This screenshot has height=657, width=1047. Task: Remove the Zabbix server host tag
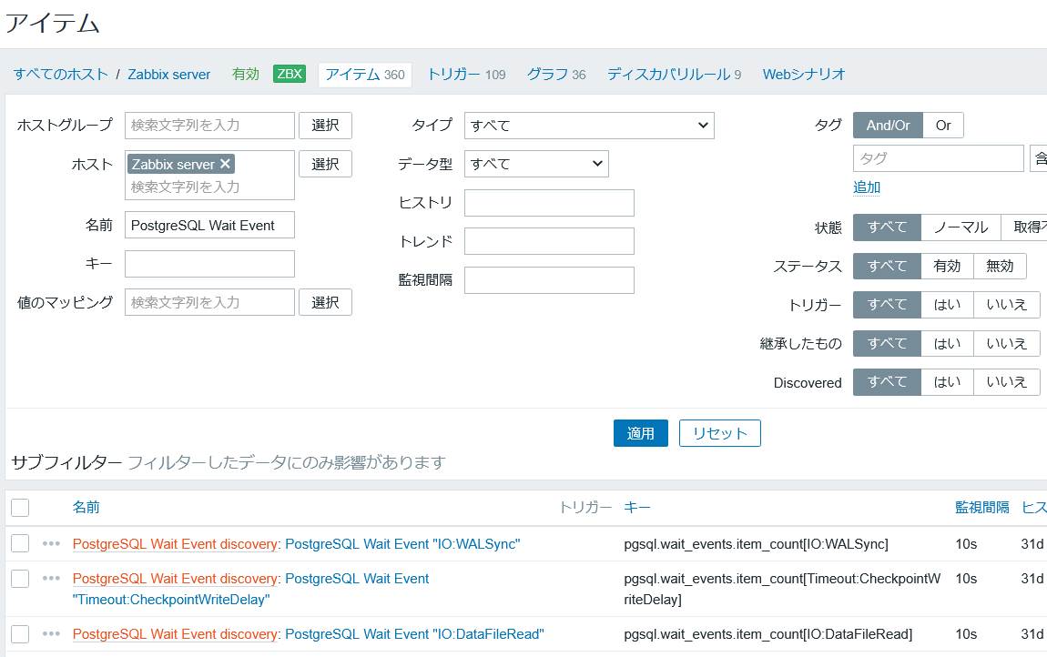[225, 164]
